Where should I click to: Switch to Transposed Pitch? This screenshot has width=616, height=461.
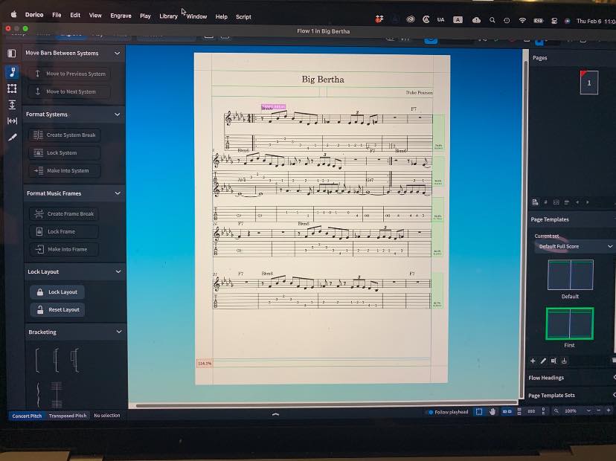tap(68, 416)
